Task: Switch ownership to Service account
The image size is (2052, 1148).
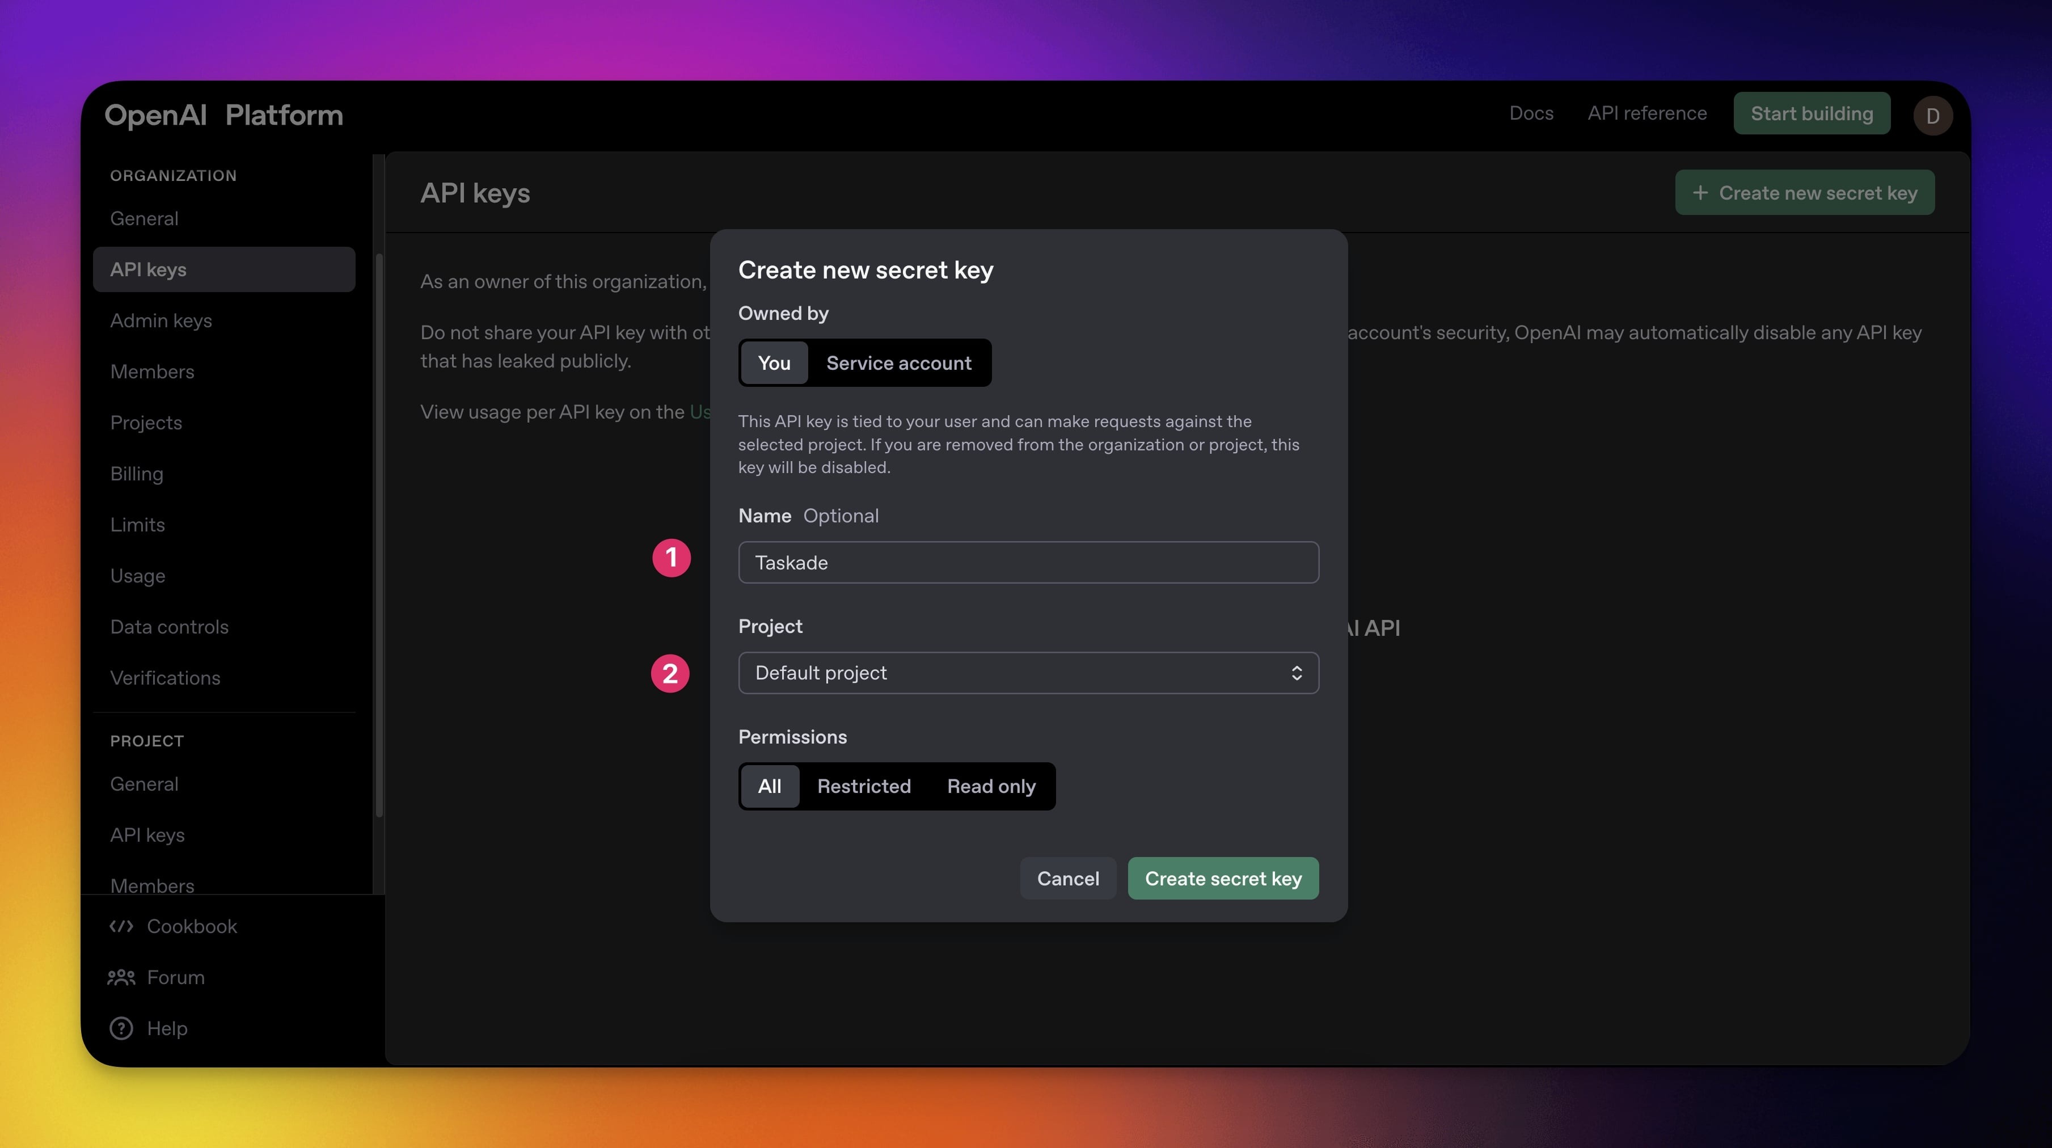Action: click(898, 362)
